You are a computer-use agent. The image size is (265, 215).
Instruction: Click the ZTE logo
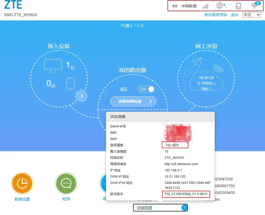13,5
